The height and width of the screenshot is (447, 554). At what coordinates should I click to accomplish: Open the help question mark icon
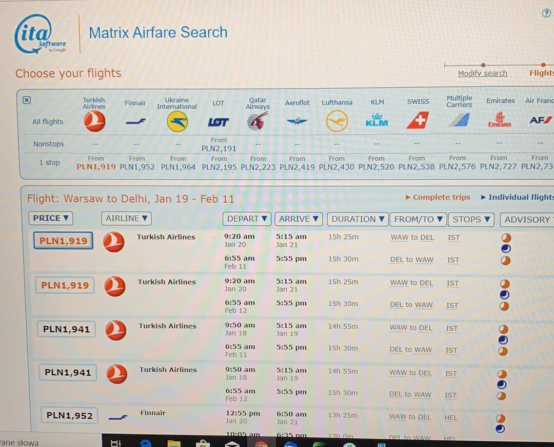[546, 13]
